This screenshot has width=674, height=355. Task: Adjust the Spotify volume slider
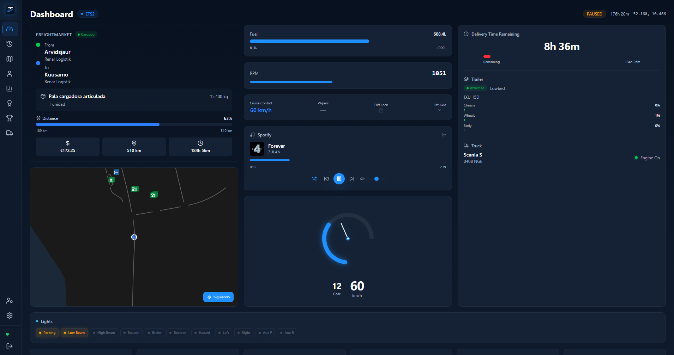377,179
